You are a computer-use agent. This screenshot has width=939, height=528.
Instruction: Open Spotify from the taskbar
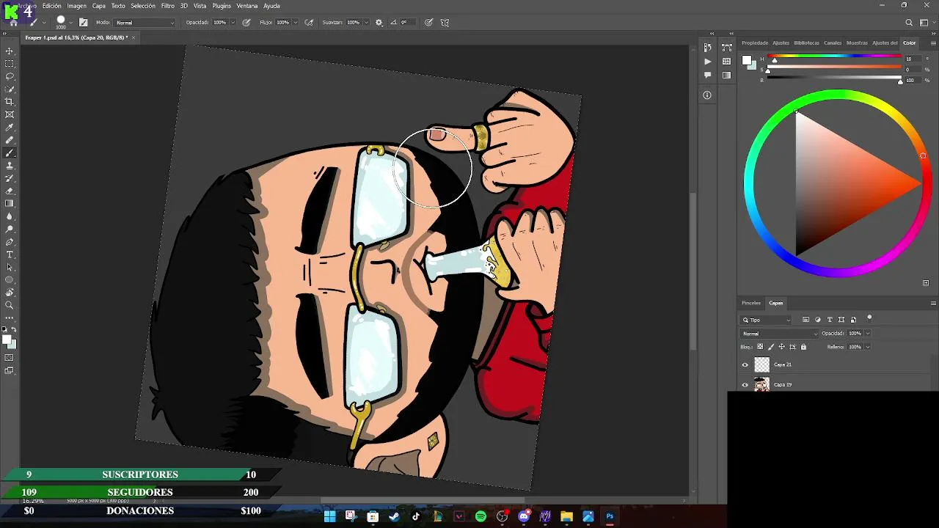click(x=481, y=516)
